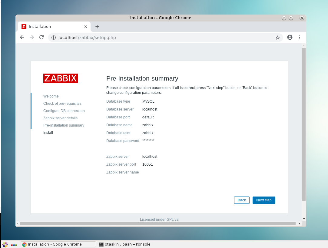The height and width of the screenshot is (248, 328).
Task: Close the Chrome window
Action: click(302, 18)
